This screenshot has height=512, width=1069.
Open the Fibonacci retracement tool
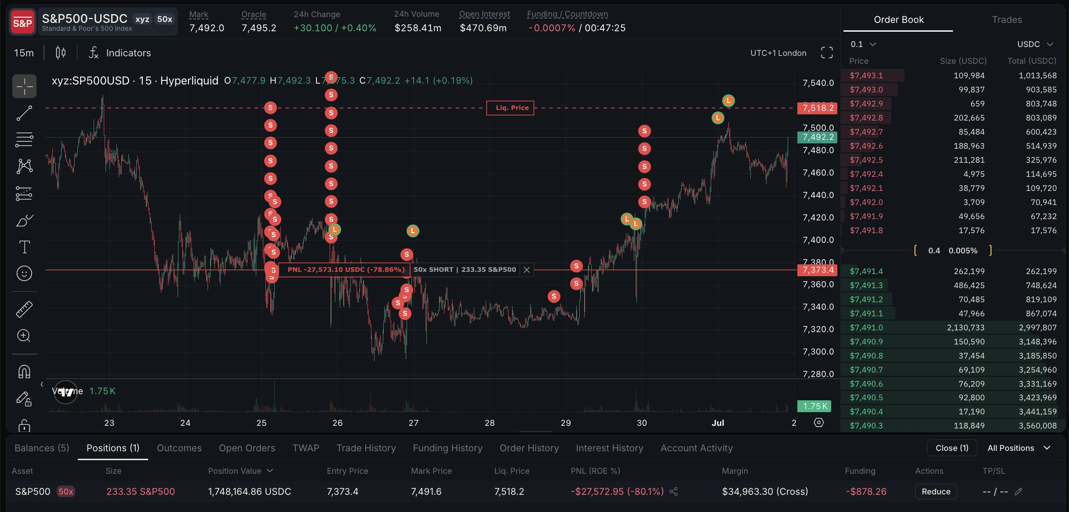pos(24,140)
